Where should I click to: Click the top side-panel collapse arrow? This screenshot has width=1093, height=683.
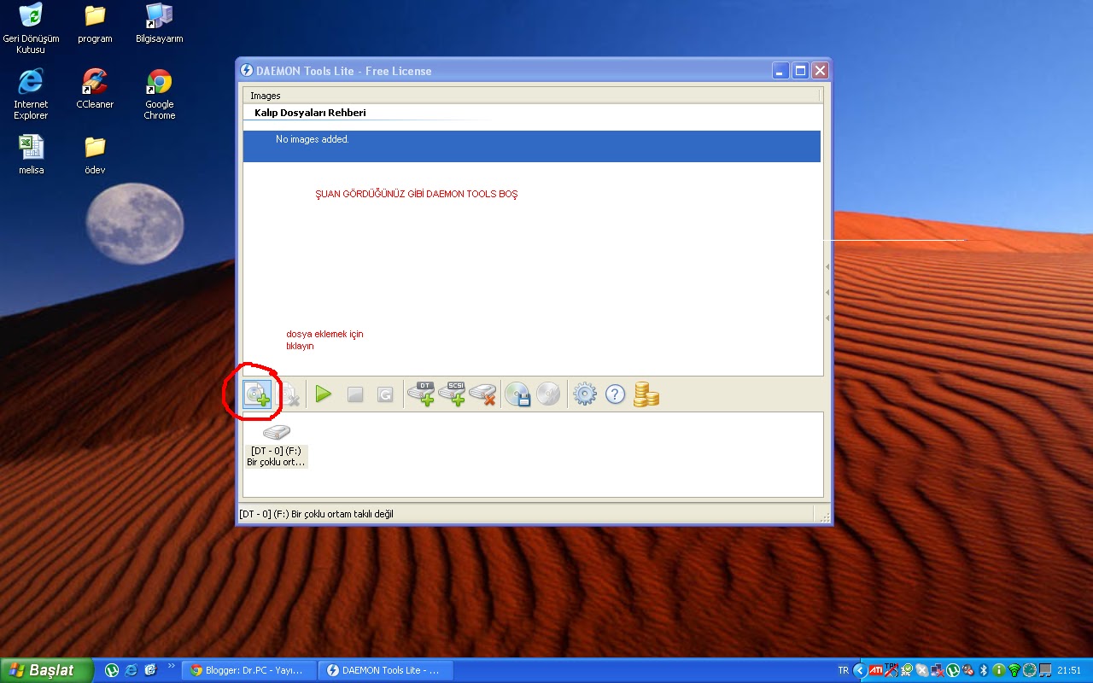click(x=827, y=267)
